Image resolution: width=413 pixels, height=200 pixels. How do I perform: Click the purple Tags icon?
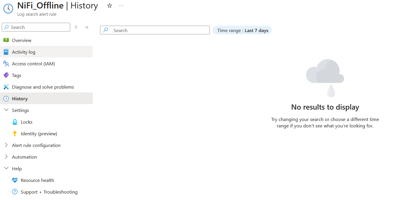(6, 75)
